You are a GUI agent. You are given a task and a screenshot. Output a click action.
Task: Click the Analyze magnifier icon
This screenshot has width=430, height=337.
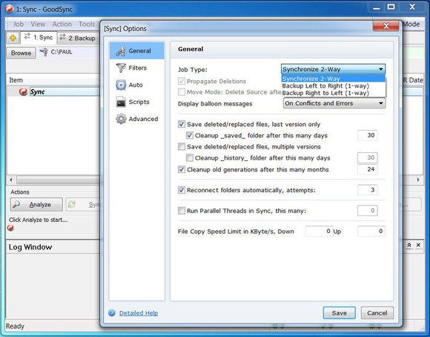[x=16, y=204]
